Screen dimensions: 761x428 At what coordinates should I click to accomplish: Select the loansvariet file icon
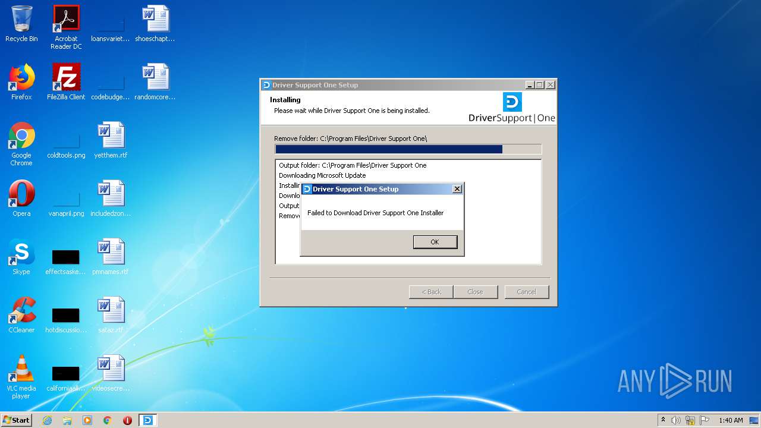111,26
